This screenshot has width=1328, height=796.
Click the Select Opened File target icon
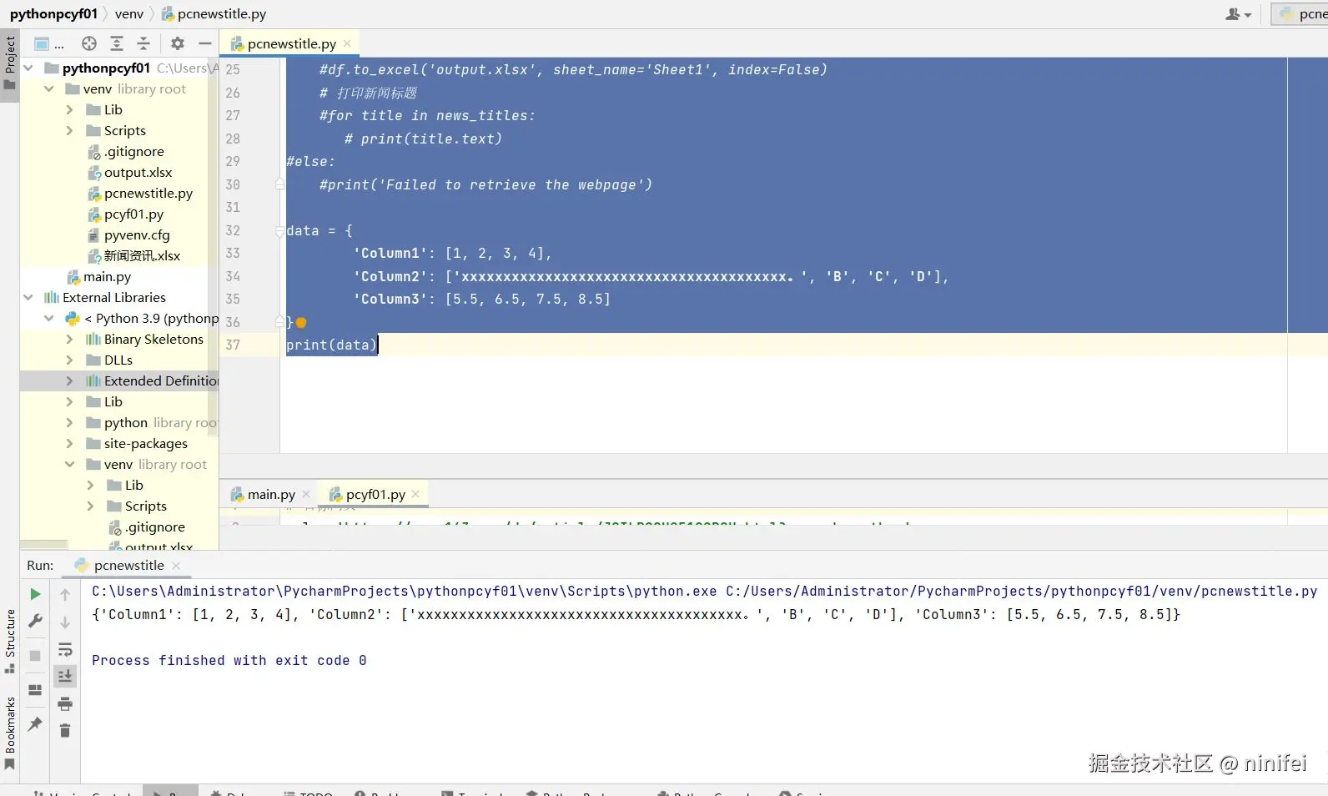pos(89,43)
